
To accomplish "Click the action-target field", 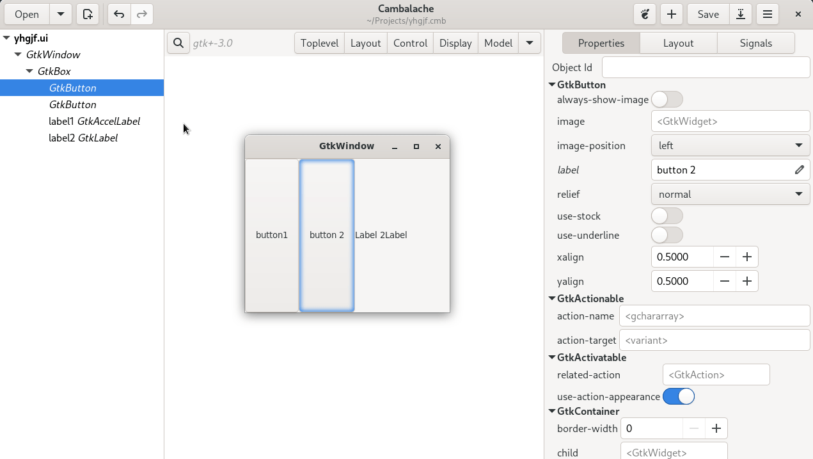I will tap(714, 340).
